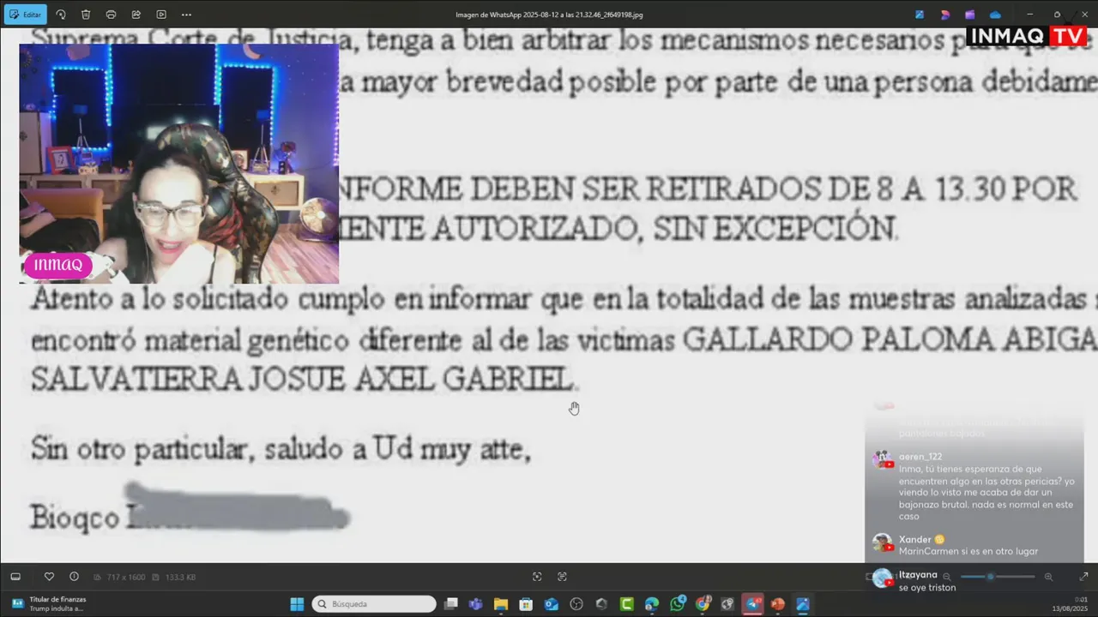Open WhatsApp from the taskbar
Viewport: 1098px width, 617px height.
(x=678, y=604)
